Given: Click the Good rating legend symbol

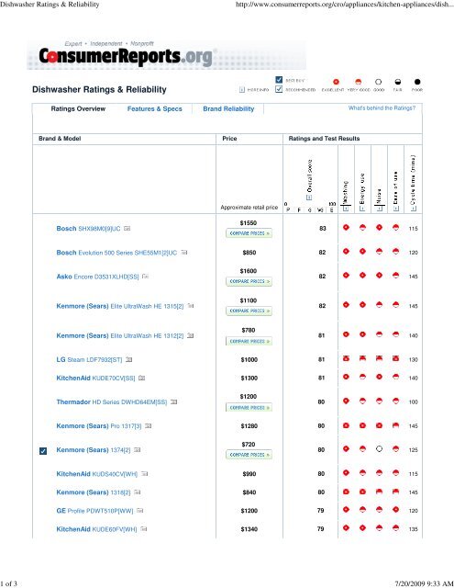Looking at the screenshot, I should click(379, 82).
